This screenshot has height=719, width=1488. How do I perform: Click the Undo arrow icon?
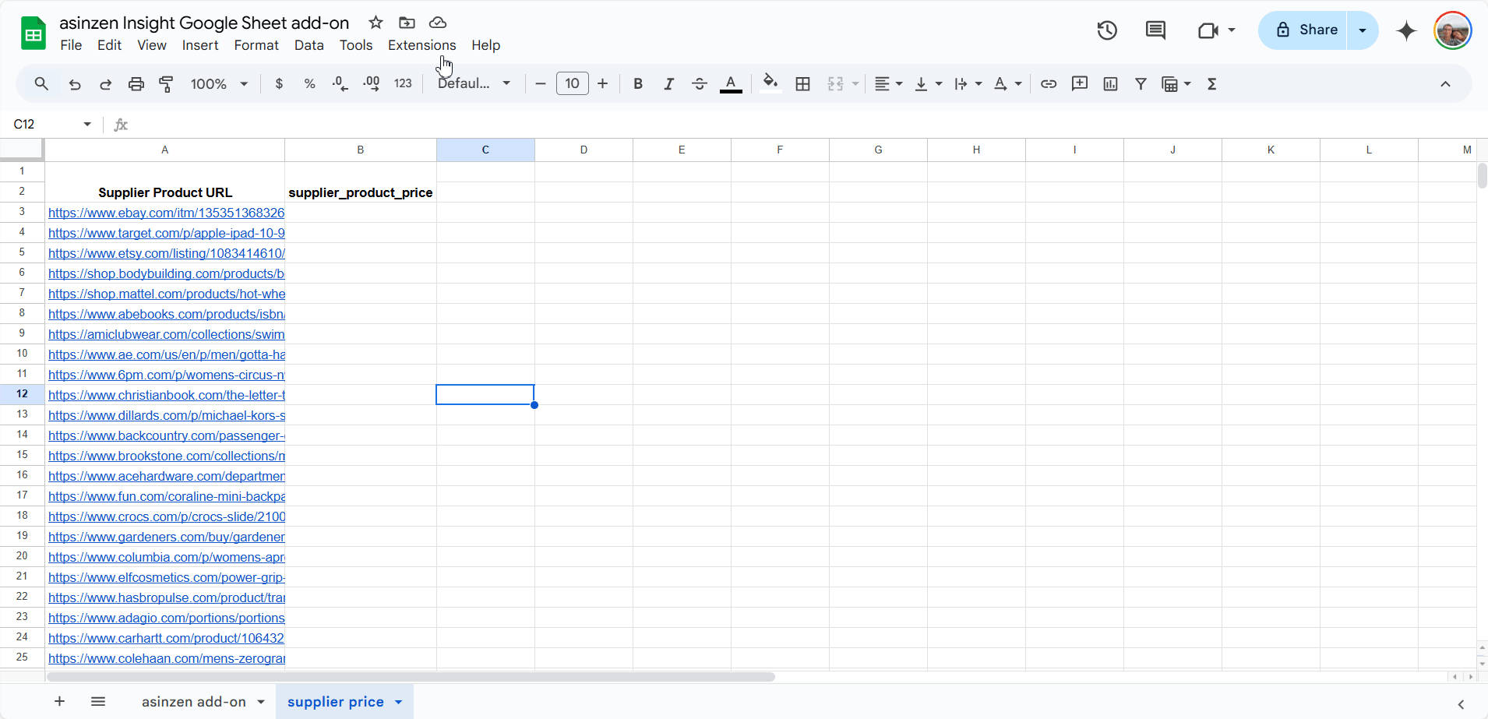(75, 84)
